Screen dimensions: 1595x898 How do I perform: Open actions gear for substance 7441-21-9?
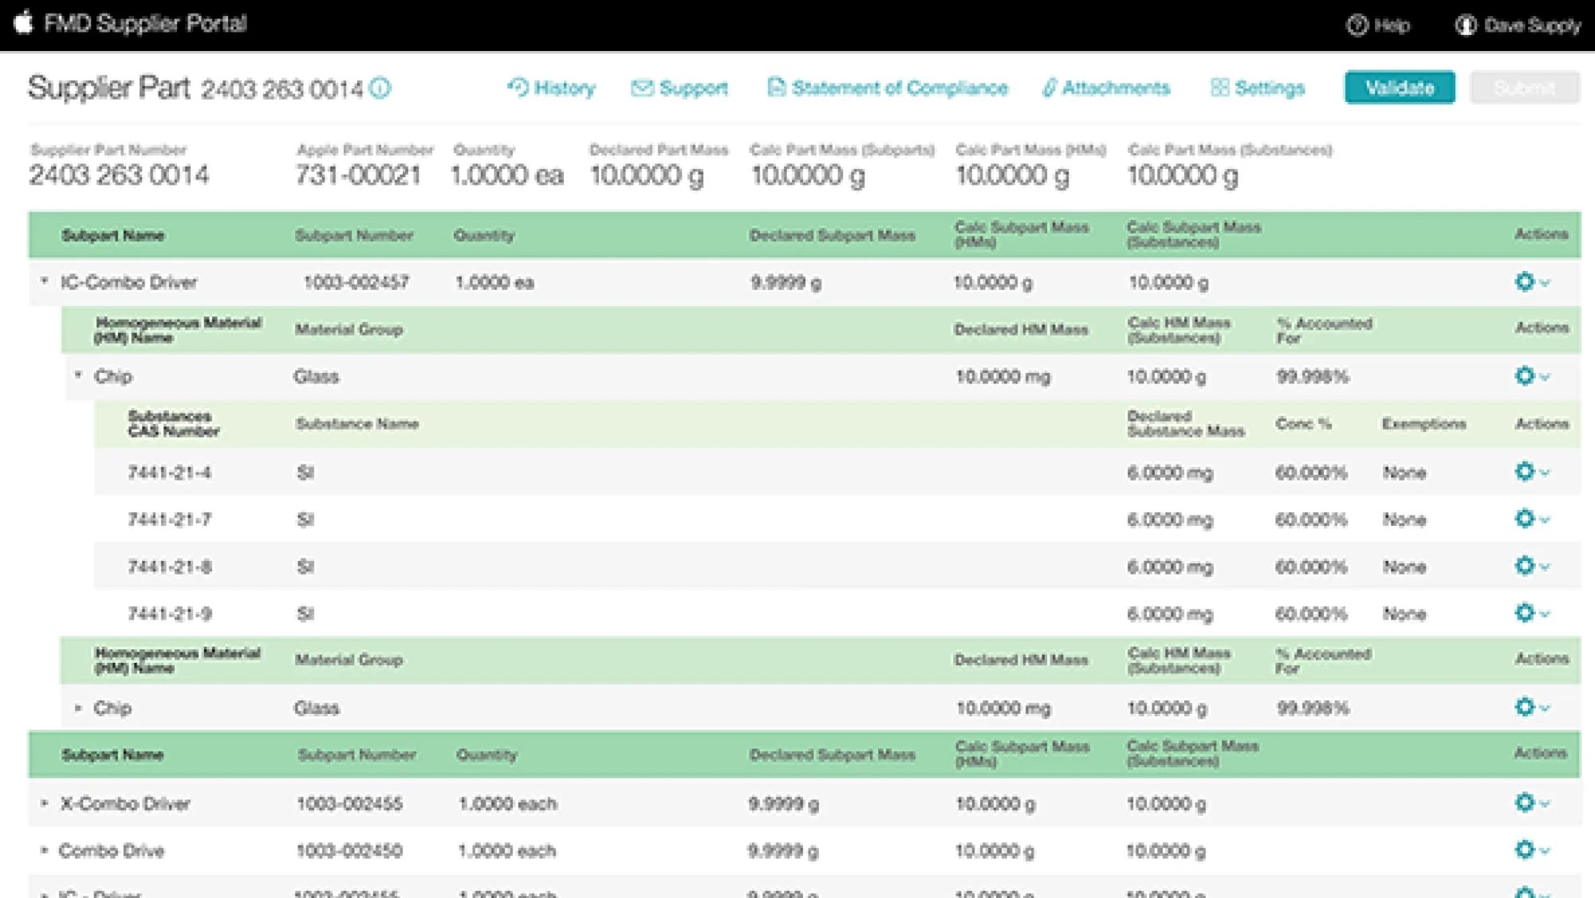(1531, 613)
